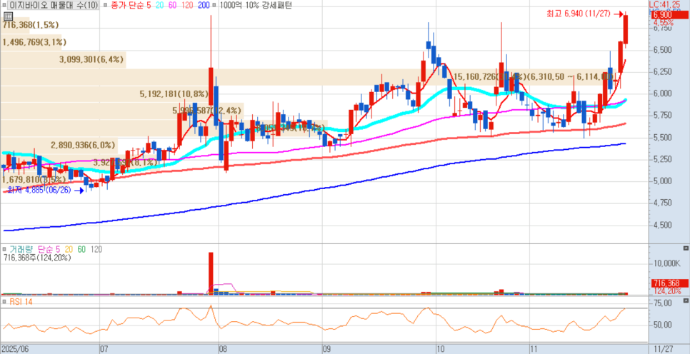This screenshot has height=354, width=690.
Task: Click the gray 120 volume average legend
Action: [96, 249]
